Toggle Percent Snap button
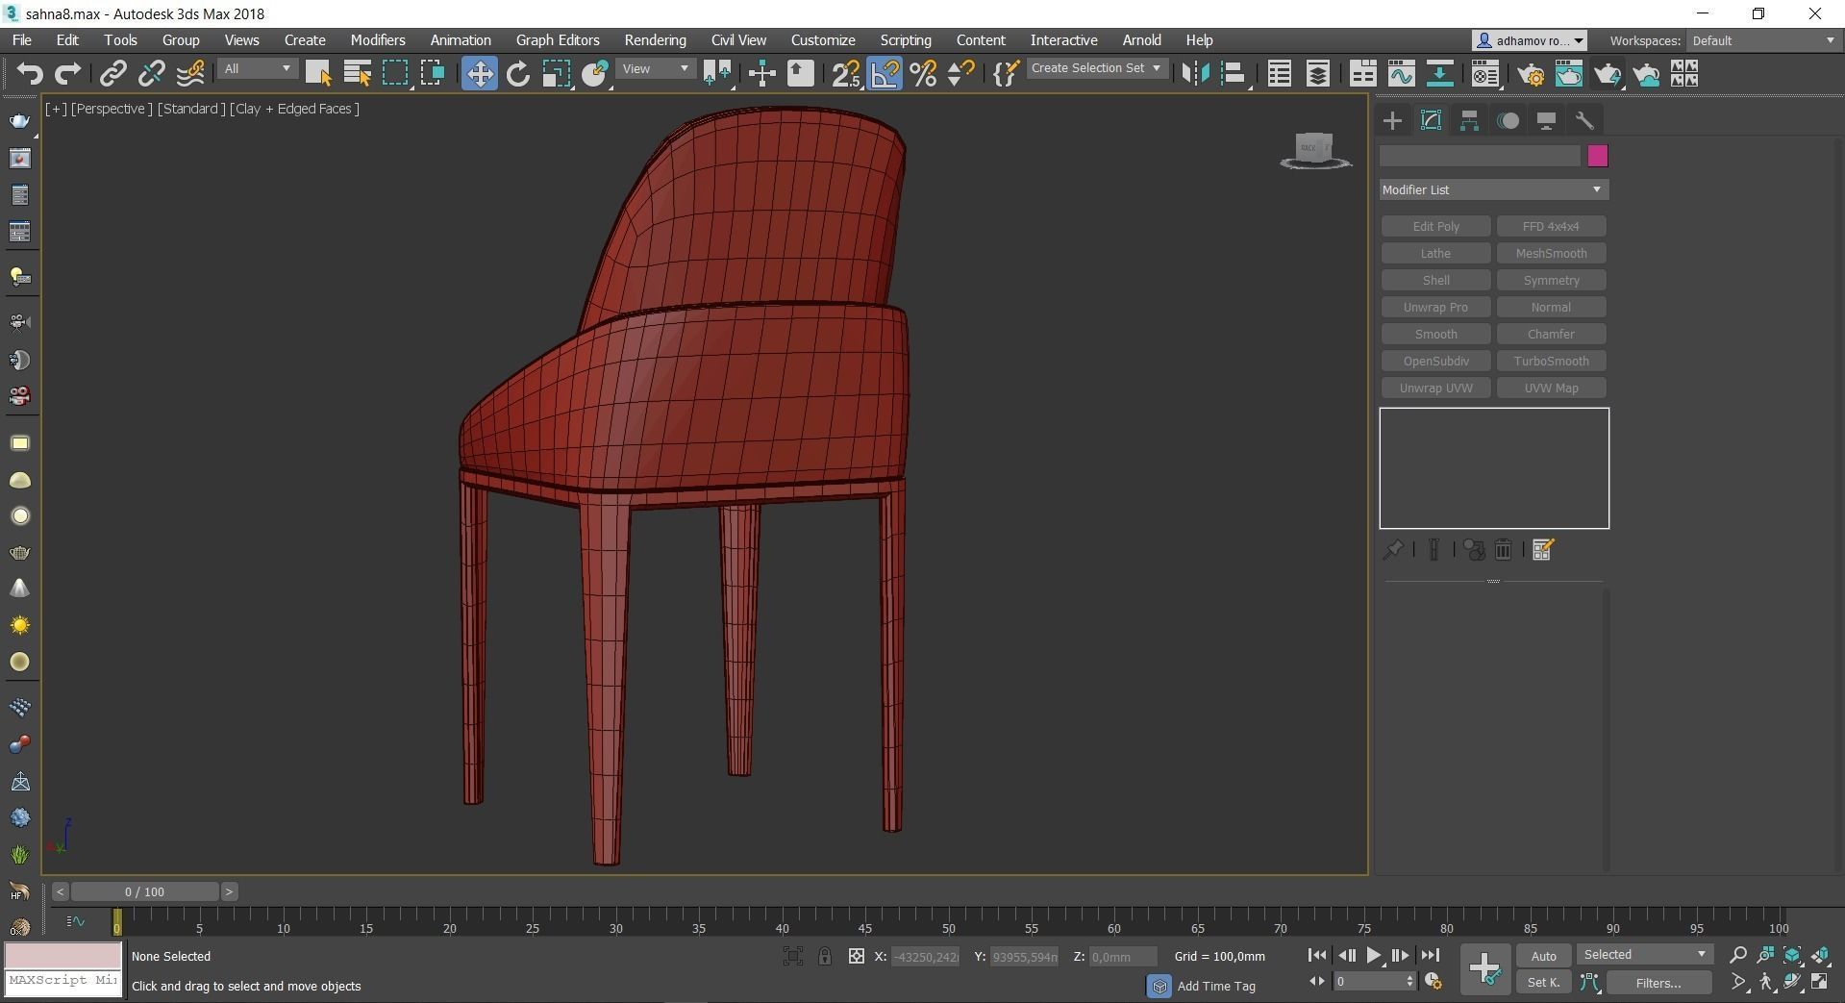 [x=923, y=74]
